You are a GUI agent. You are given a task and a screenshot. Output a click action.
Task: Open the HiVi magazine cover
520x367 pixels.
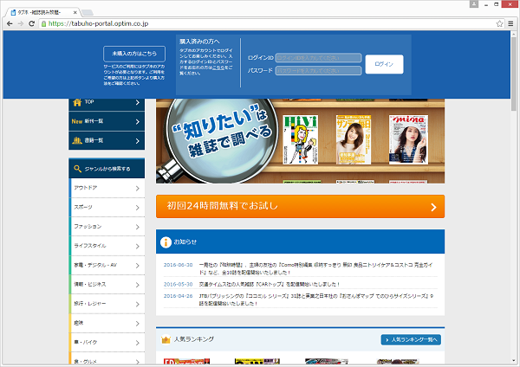(301, 139)
